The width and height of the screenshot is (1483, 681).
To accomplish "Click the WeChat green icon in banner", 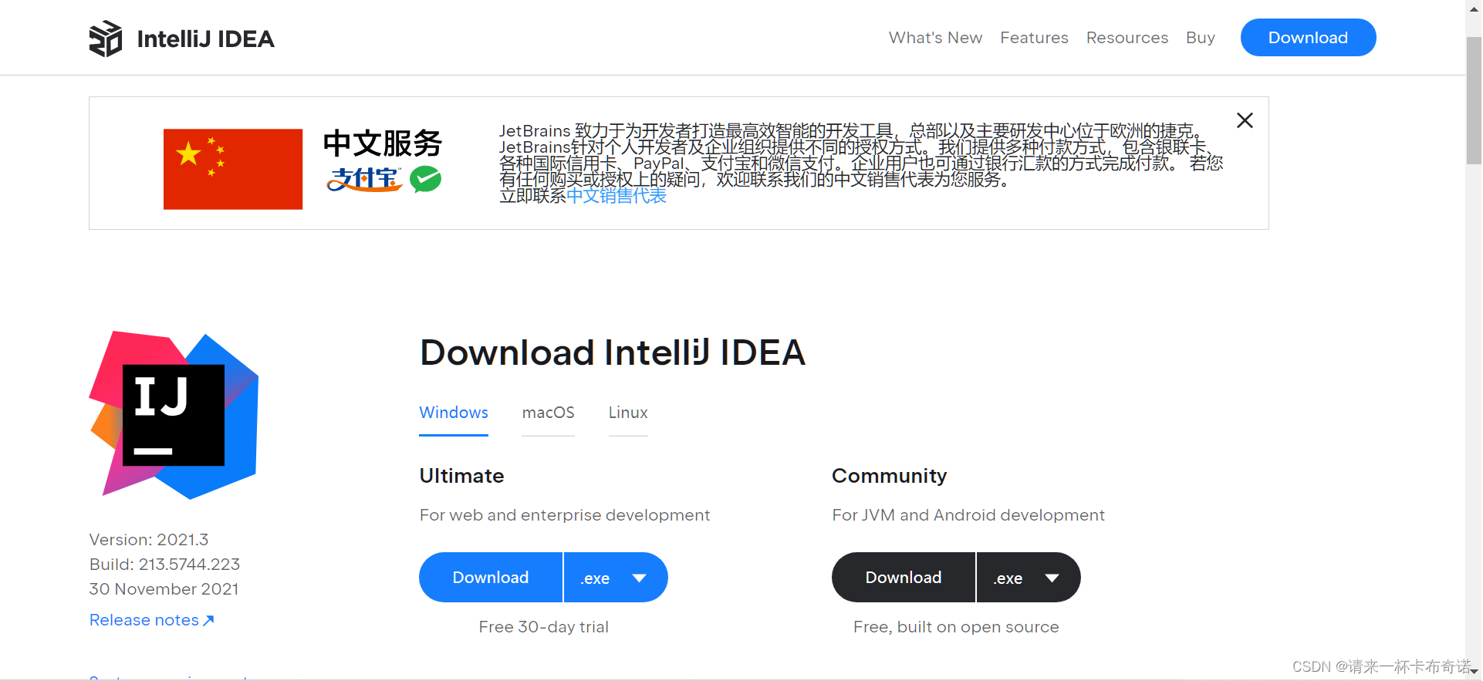I will [x=425, y=179].
